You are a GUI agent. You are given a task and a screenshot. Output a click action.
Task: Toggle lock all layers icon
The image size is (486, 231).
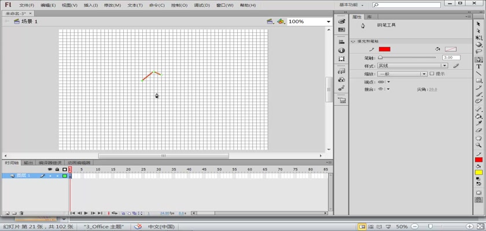point(57,169)
